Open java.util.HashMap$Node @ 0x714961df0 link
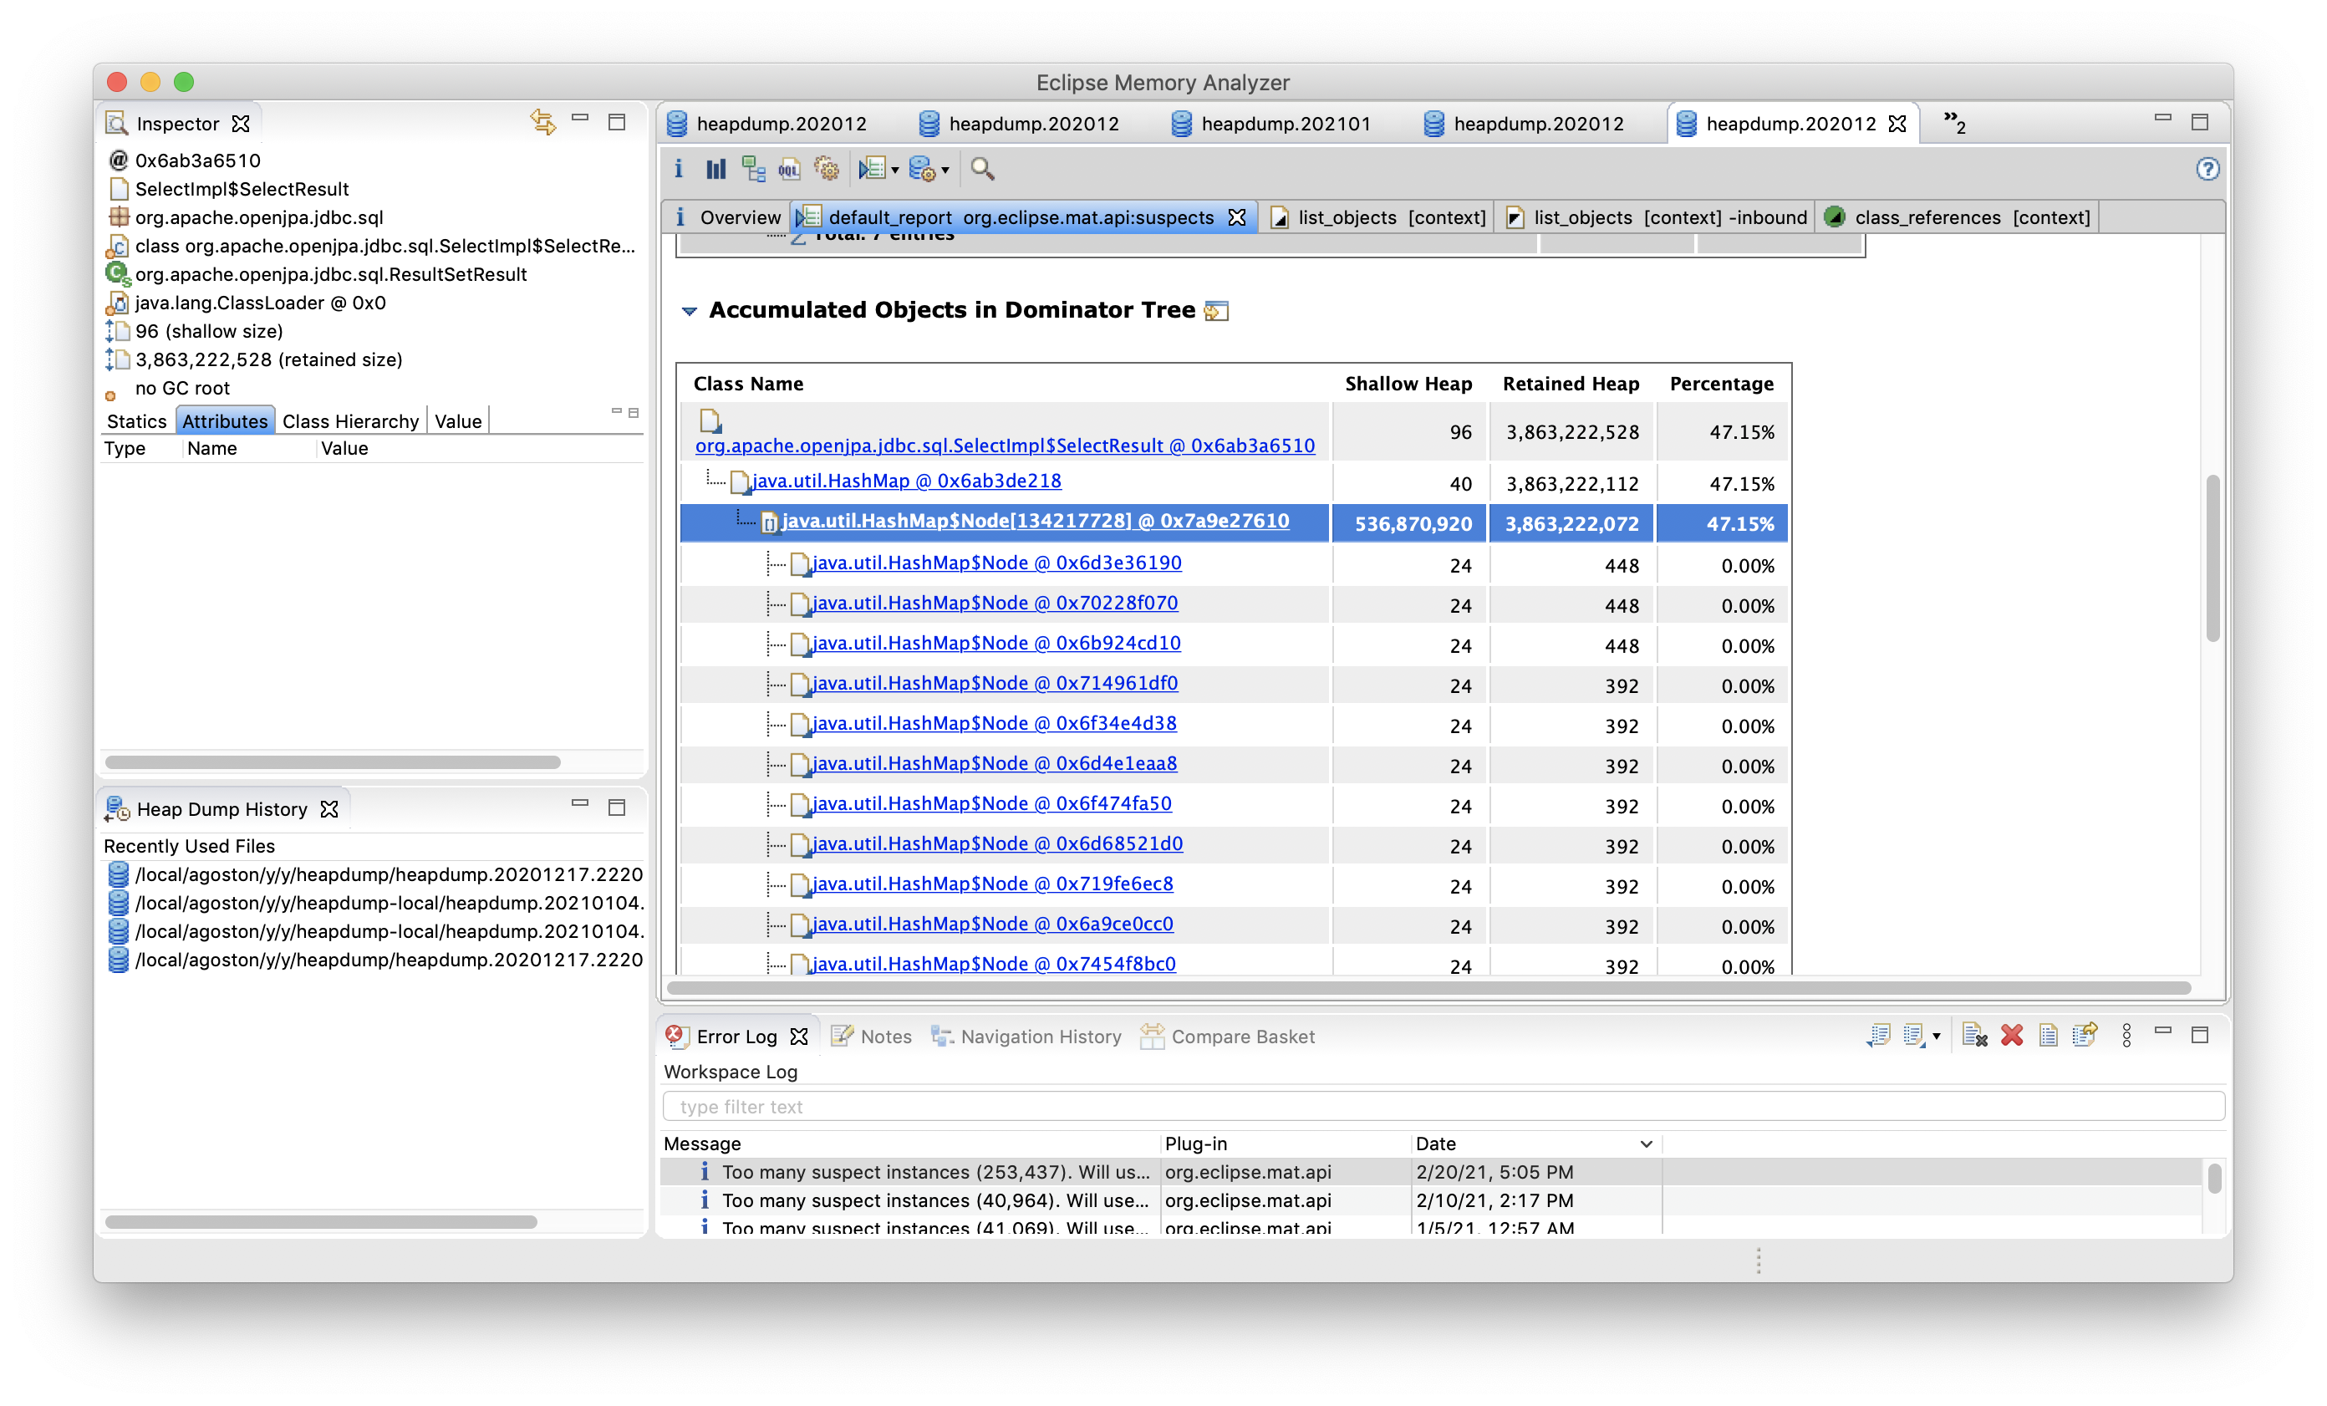This screenshot has width=2327, height=1406. (995, 683)
